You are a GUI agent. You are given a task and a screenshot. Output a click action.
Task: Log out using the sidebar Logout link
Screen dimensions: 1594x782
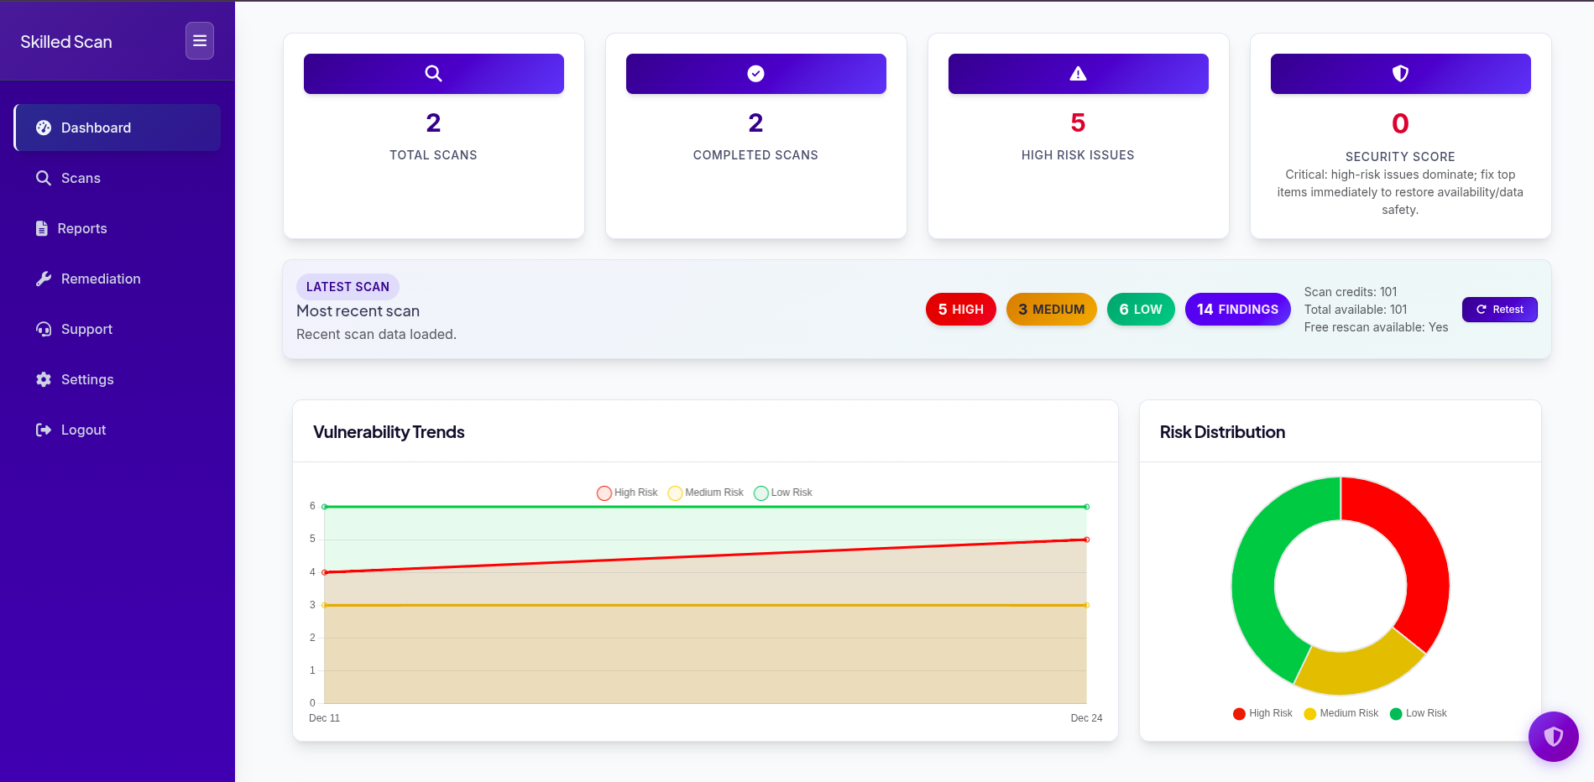point(83,430)
